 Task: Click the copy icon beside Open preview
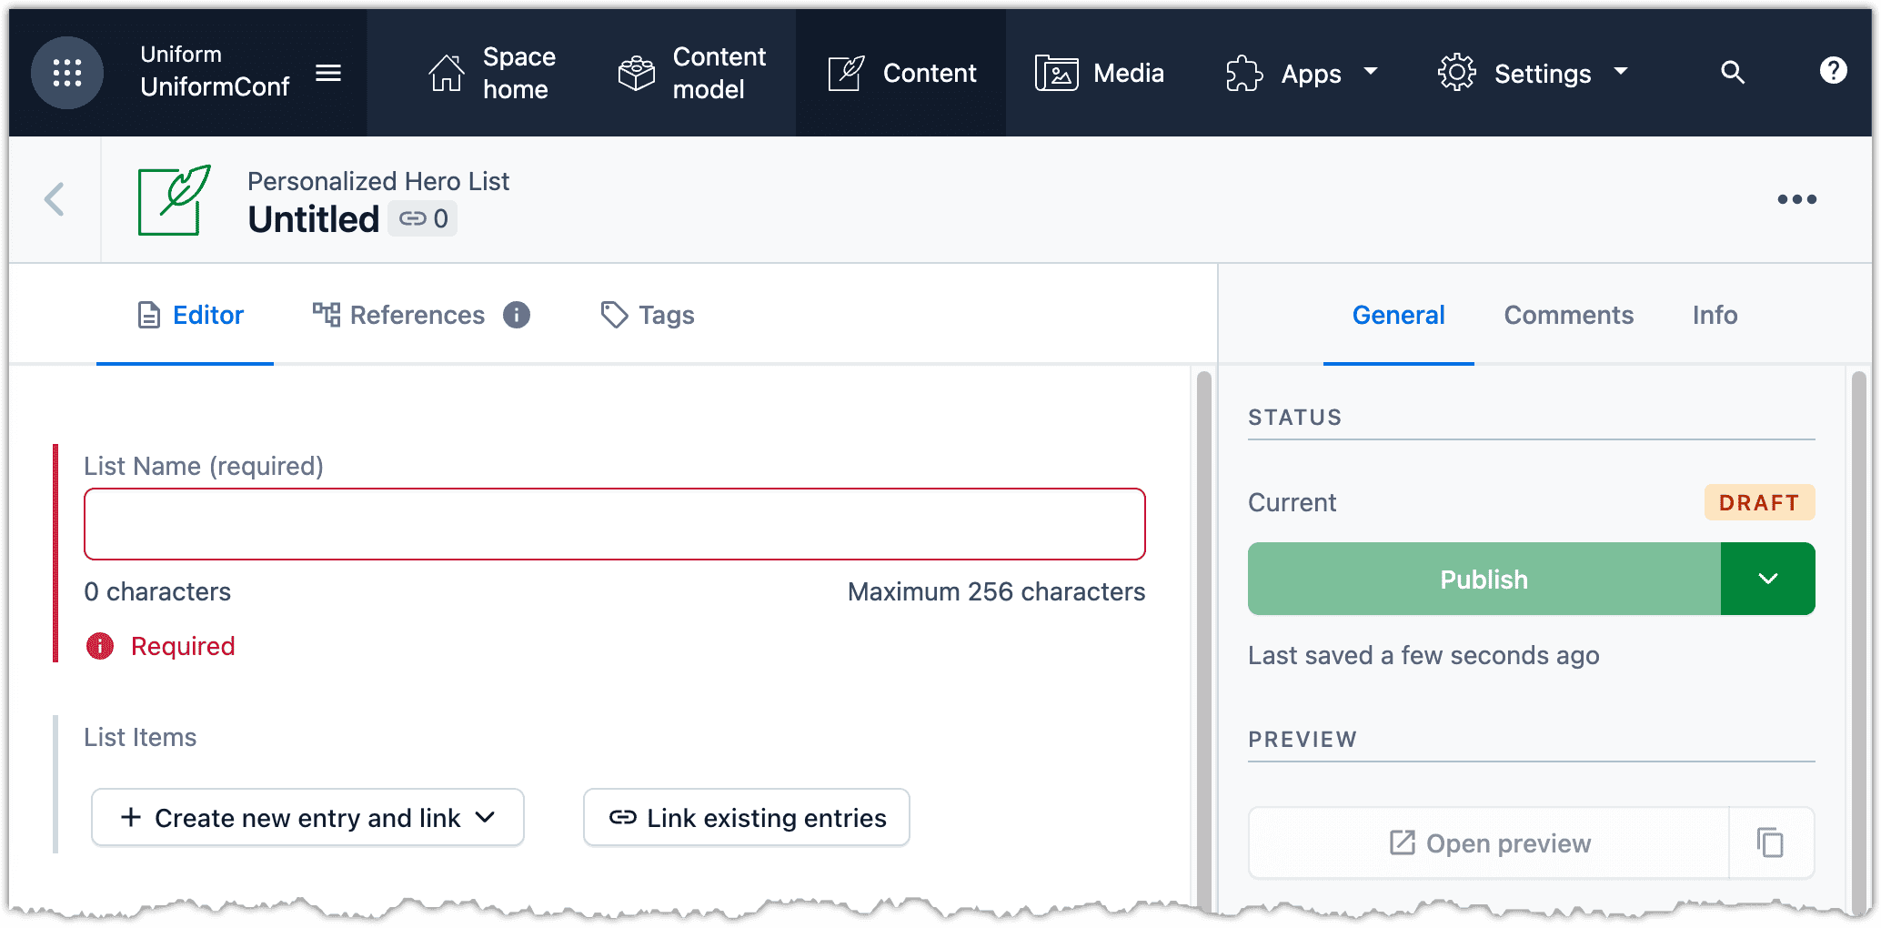[x=1770, y=843]
